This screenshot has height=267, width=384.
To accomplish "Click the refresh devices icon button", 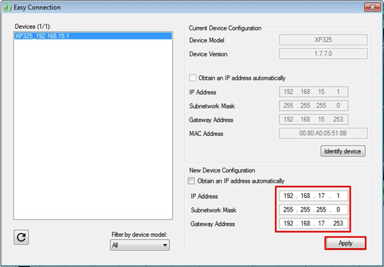I will coord(21,237).
